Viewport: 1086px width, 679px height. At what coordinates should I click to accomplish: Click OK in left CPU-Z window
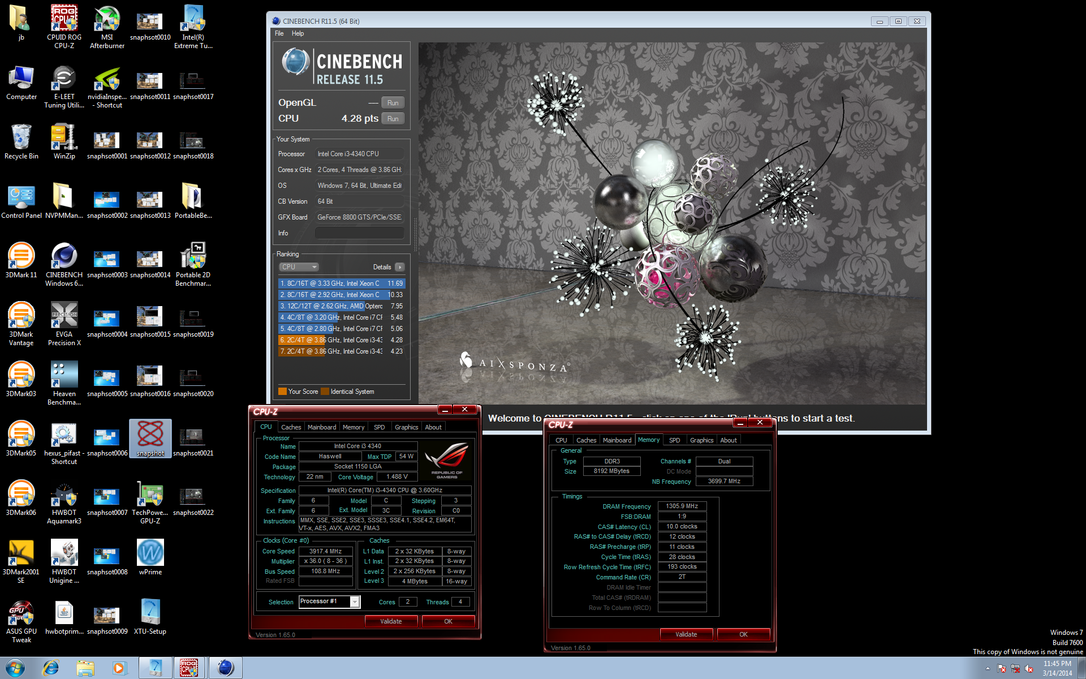tap(448, 621)
